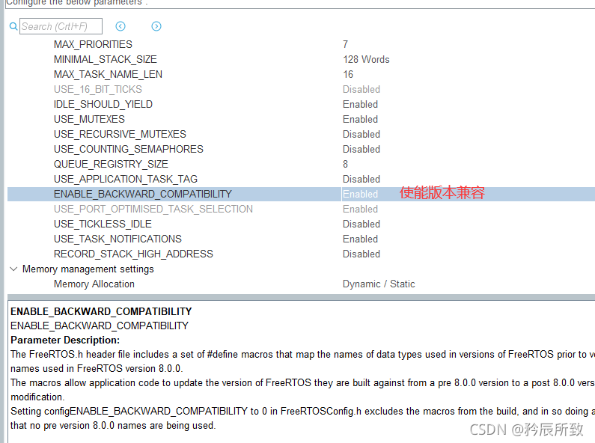This screenshot has width=595, height=443.
Task: Open Dynamic / Static allocation dropdown
Action: coord(379,284)
